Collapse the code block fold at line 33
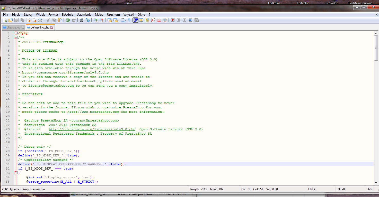Screen dimensions: 379x197 [x=16, y=173]
